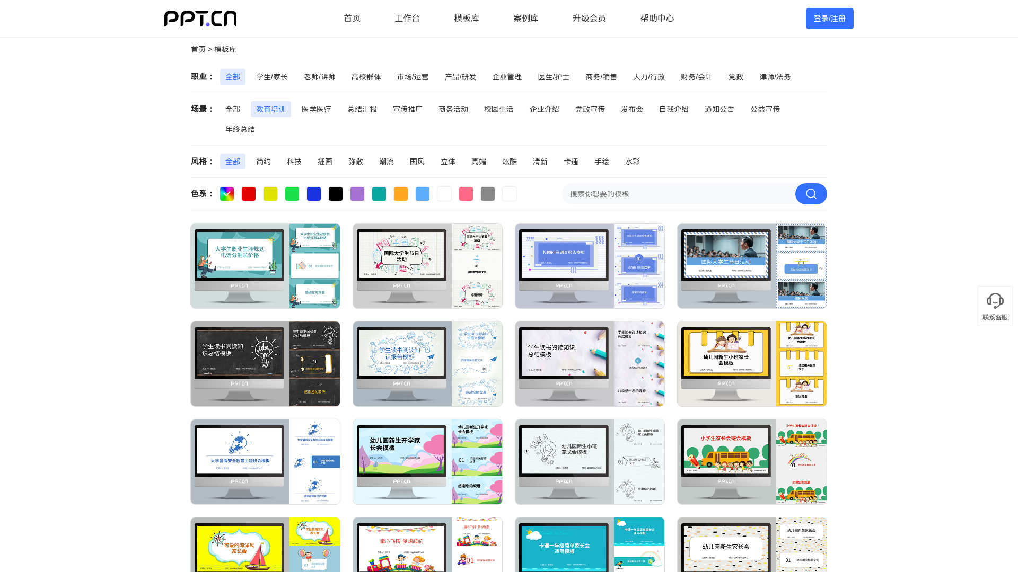Select the 总结汇报 scene filter
Screen dimensions: 1018x572
click(362, 109)
